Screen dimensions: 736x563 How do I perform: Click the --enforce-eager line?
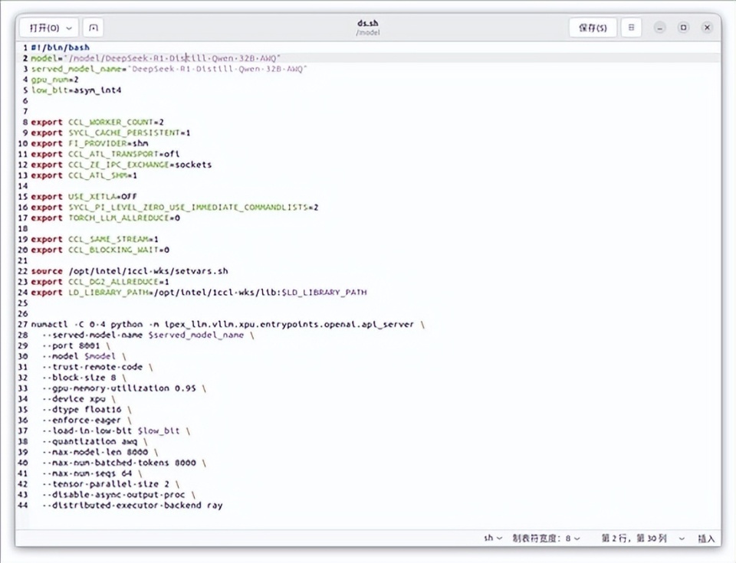coord(87,421)
